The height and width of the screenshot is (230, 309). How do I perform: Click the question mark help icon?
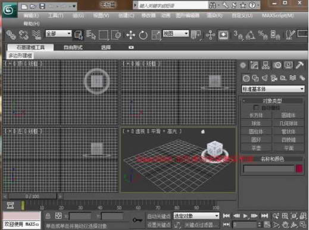pyautogui.click(x=252, y=5)
